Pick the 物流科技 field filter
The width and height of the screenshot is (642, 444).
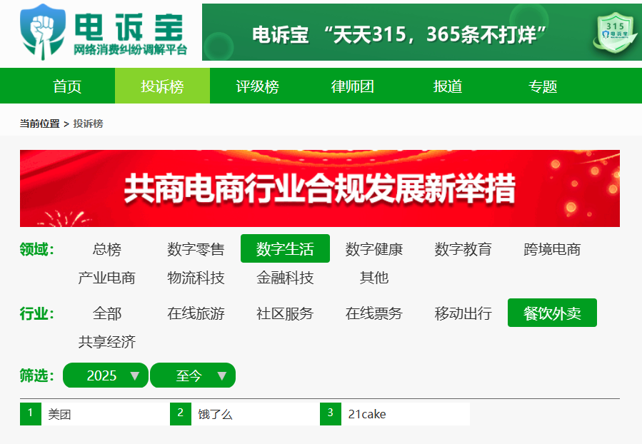196,278
